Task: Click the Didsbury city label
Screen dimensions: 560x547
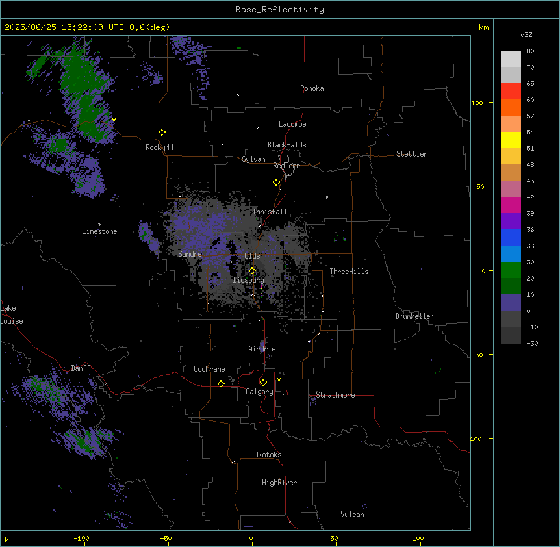Action: 248,280
